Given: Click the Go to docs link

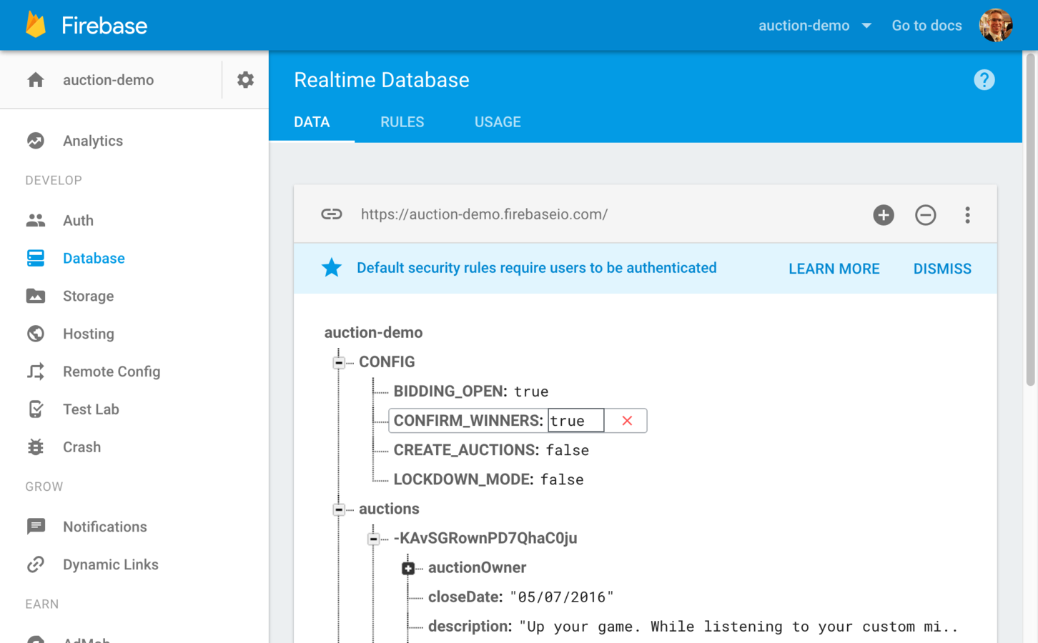Looking at the screenshot, I should (x=926, y=26).
